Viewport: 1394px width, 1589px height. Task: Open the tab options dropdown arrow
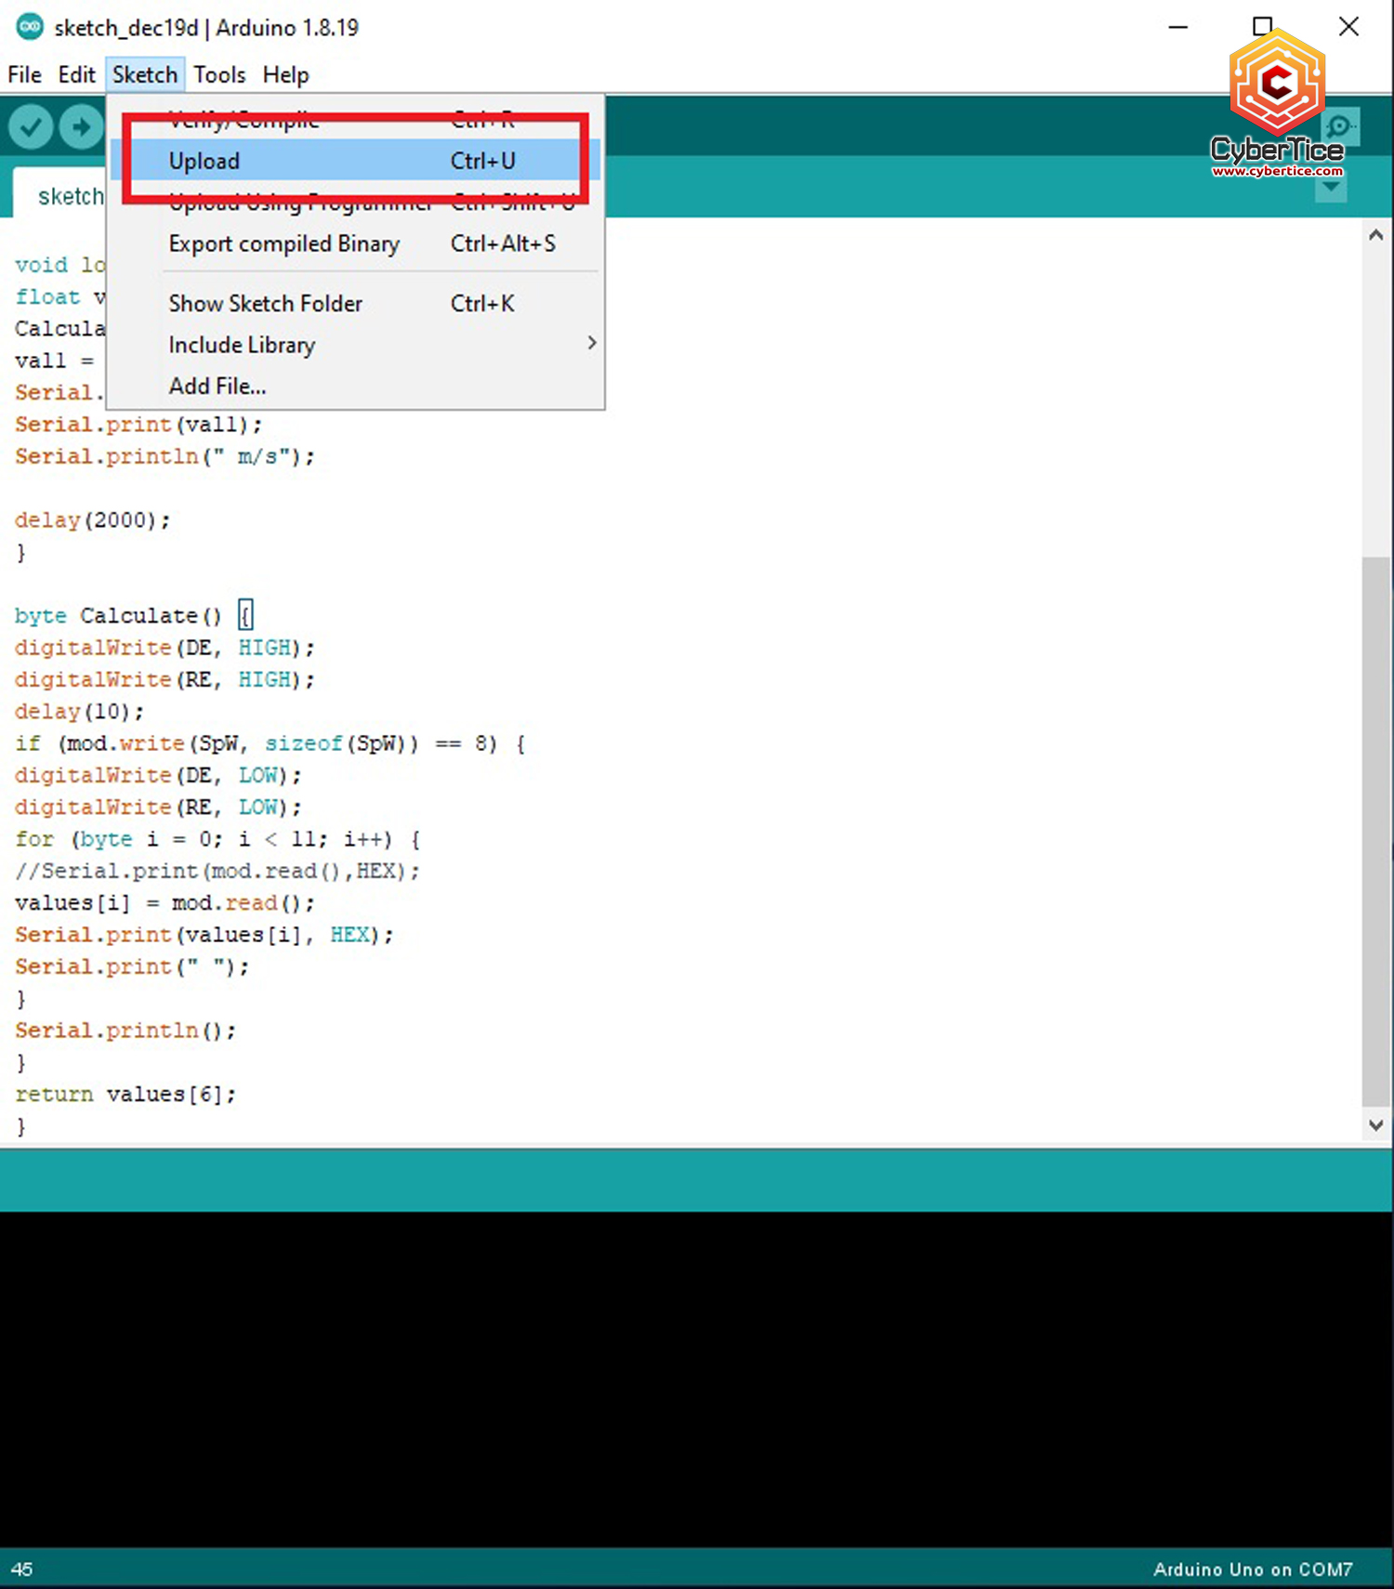click(1331, 189)
